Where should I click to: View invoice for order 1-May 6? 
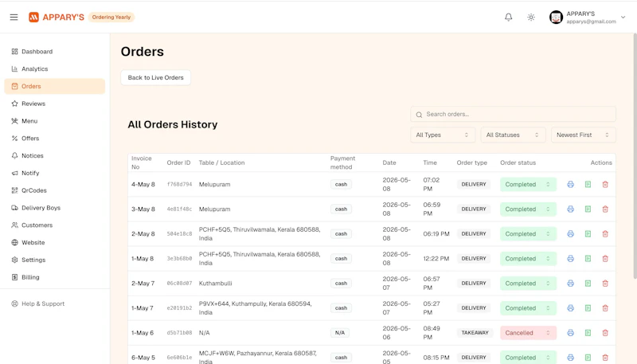pyautogui.click(x=588, y=333)
